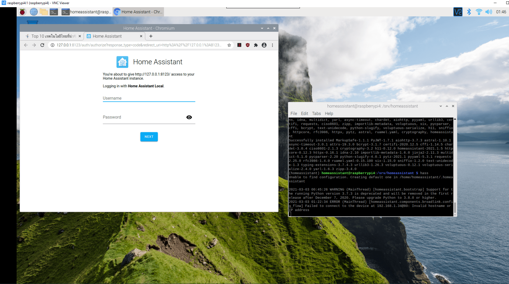View site information icon in address bar
Screen dimensions: 509x284
[x=52, y=45]
